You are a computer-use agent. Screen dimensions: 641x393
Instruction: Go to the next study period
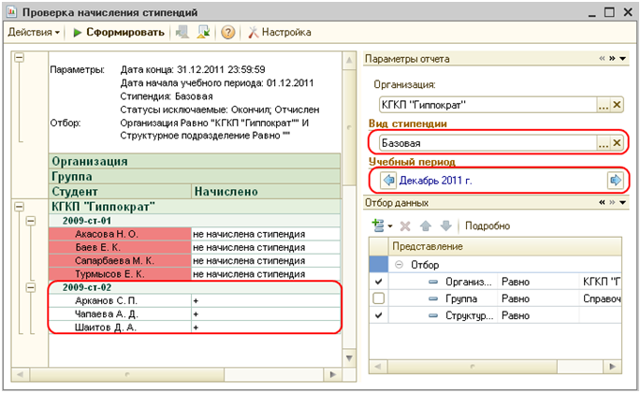click(615, 180)
